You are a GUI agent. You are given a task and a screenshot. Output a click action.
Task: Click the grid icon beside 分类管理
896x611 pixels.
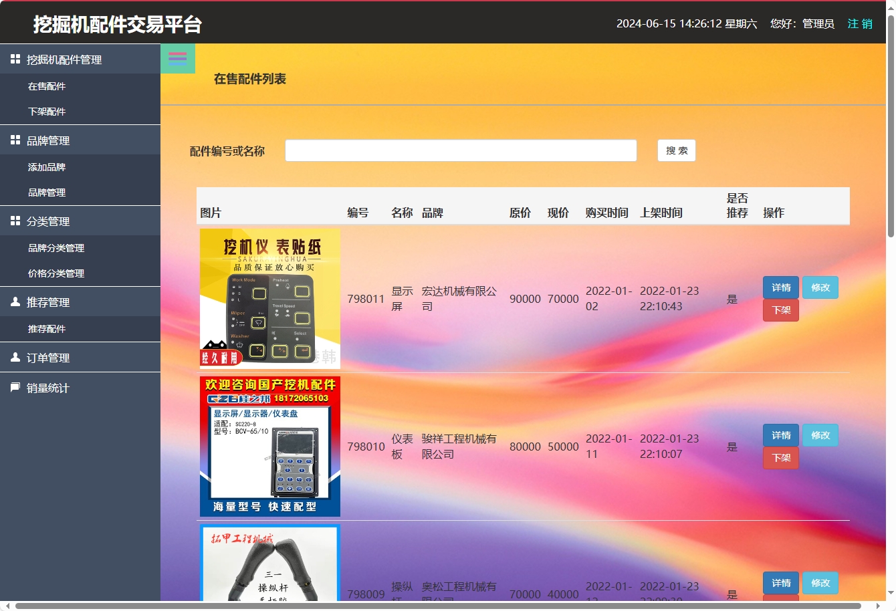click(15, 221)
